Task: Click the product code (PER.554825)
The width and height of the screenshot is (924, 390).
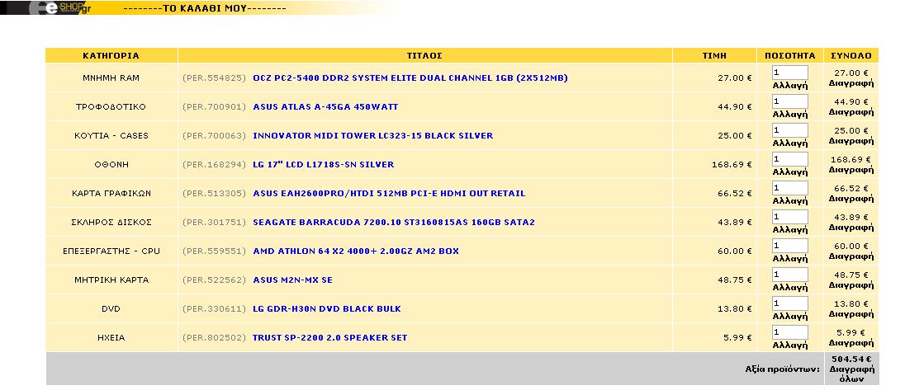Action: pos(214,78)
